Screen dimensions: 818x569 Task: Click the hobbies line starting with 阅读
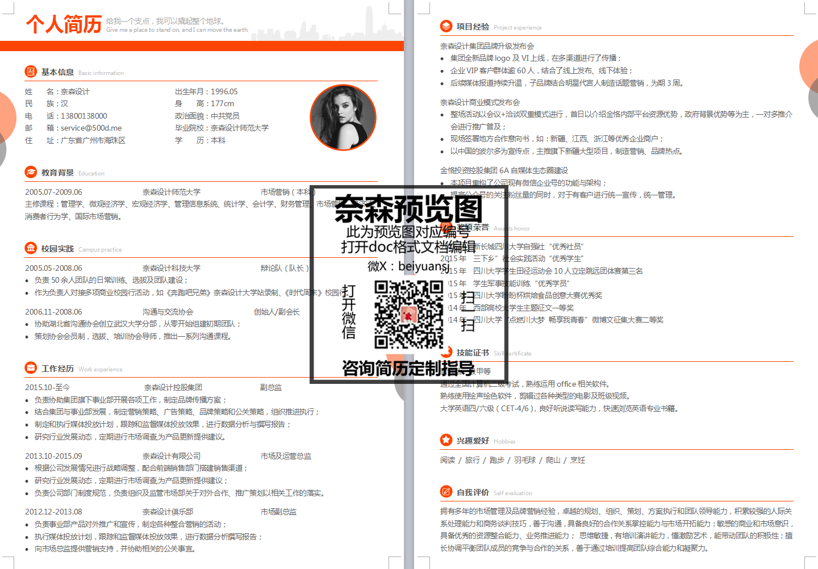coord(512,460)
